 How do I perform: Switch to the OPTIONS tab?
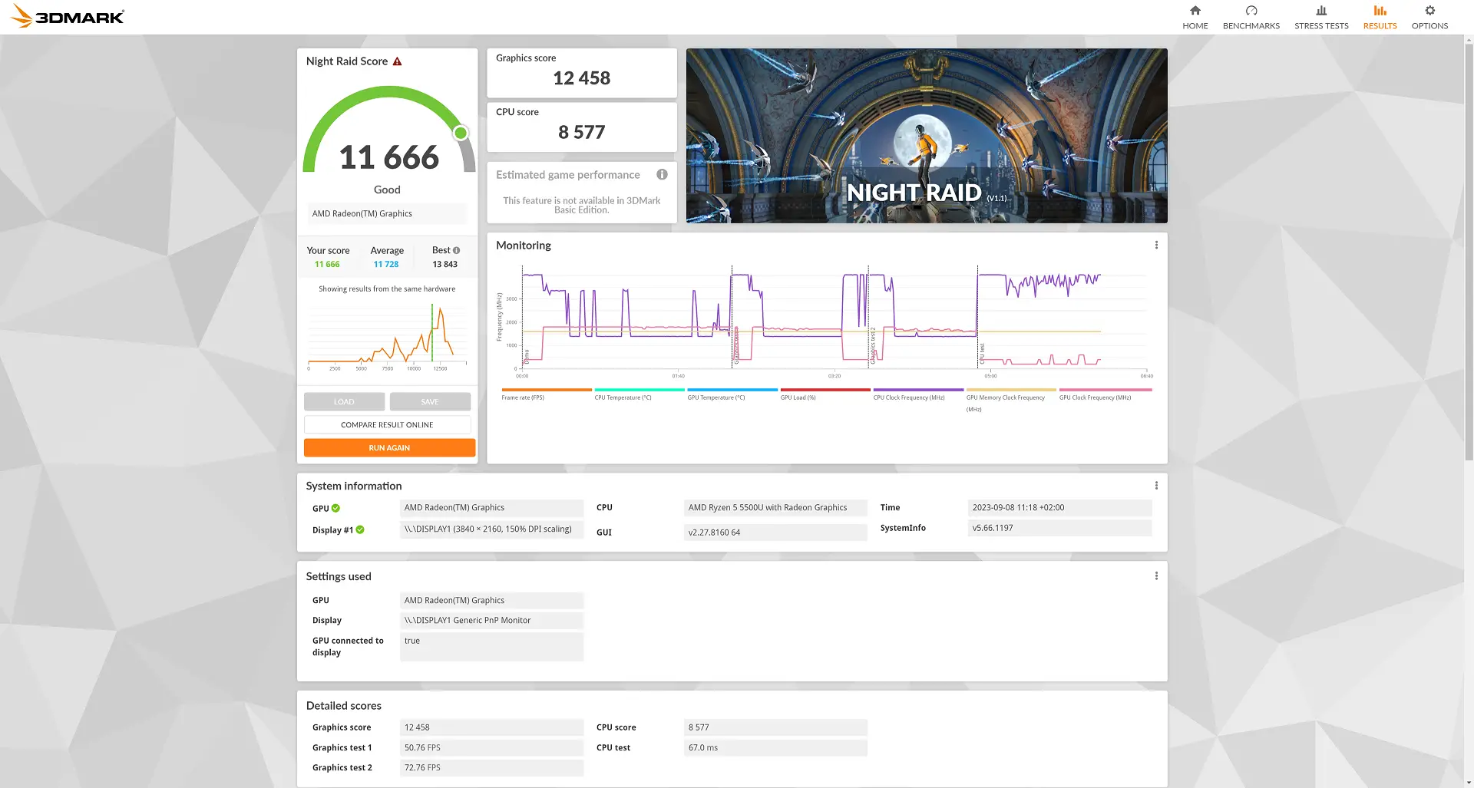(x=1429, y=18)
